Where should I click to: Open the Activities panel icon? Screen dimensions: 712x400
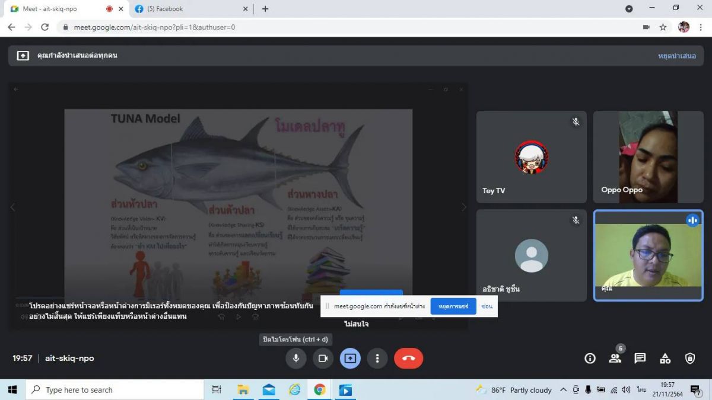(x=665, y=359)
